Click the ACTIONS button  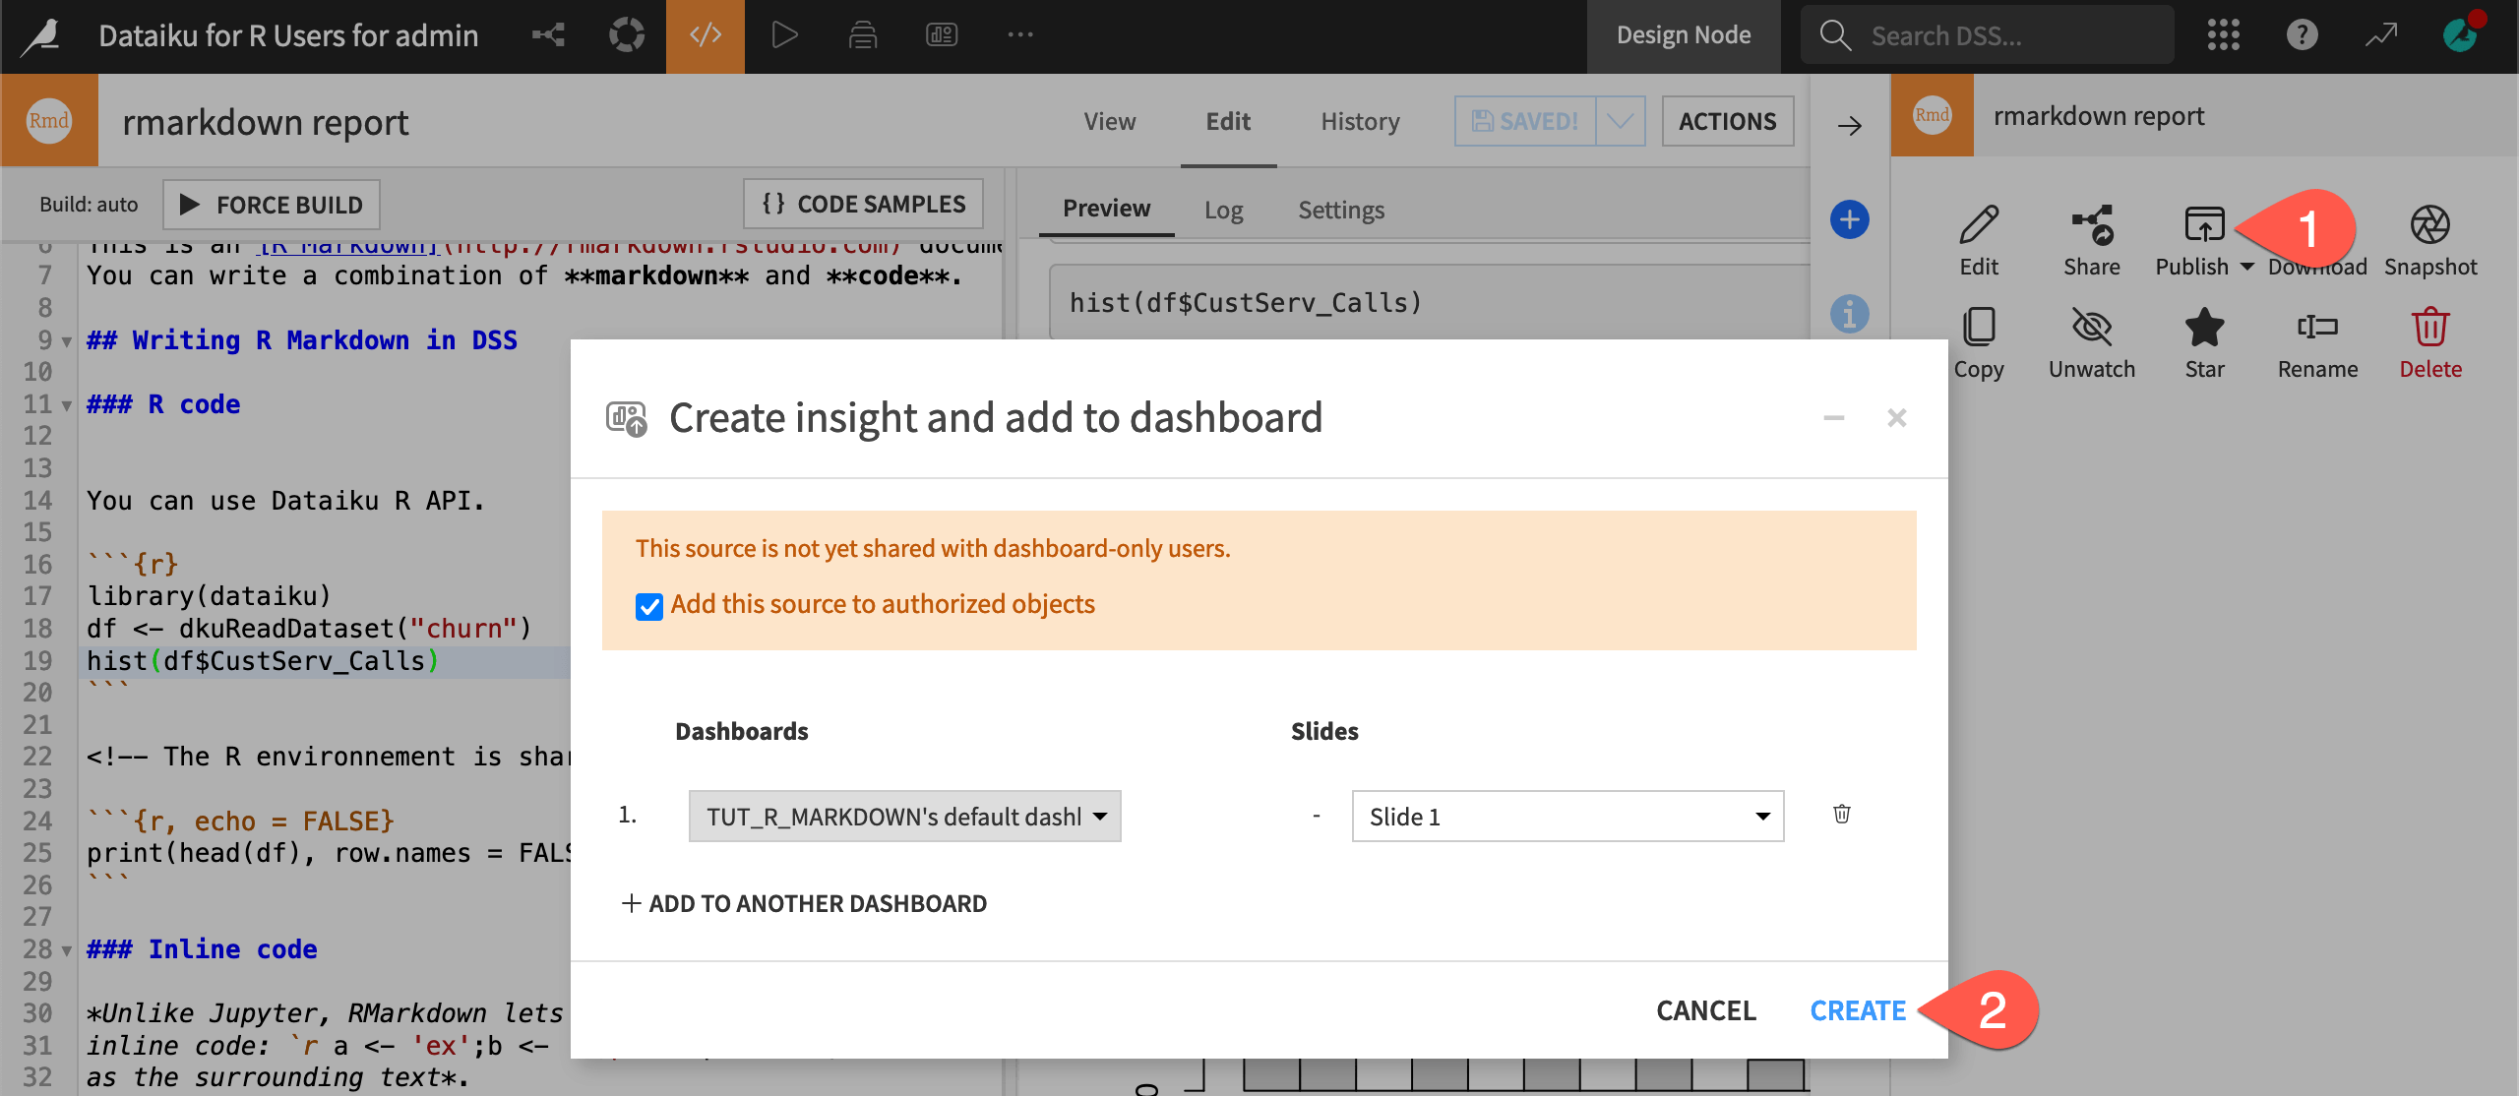click(1727, 121)
